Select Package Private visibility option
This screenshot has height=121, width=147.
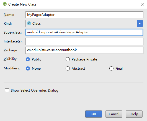(68, 59)
